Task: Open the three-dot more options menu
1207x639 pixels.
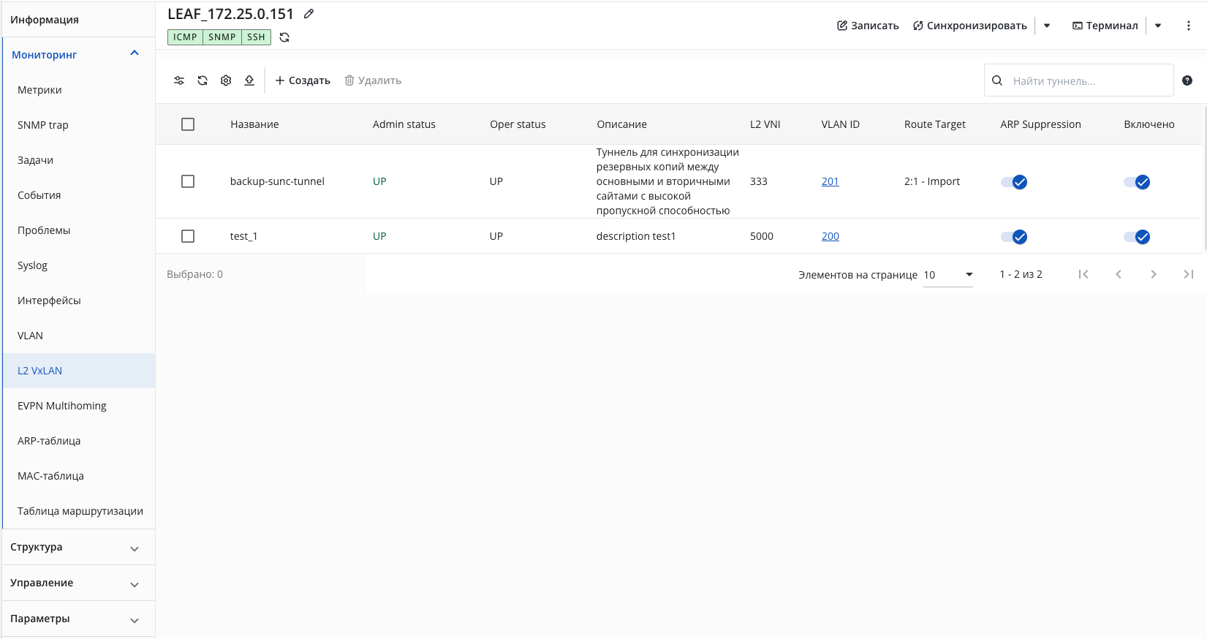Action: [x=1189, y=26]
